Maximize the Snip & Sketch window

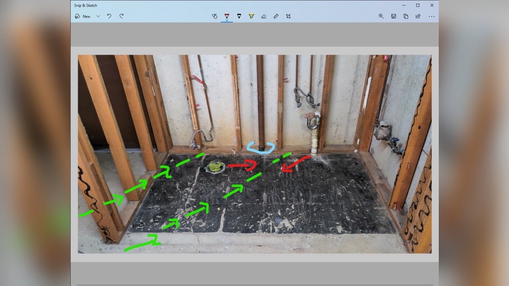click(418, 5)
